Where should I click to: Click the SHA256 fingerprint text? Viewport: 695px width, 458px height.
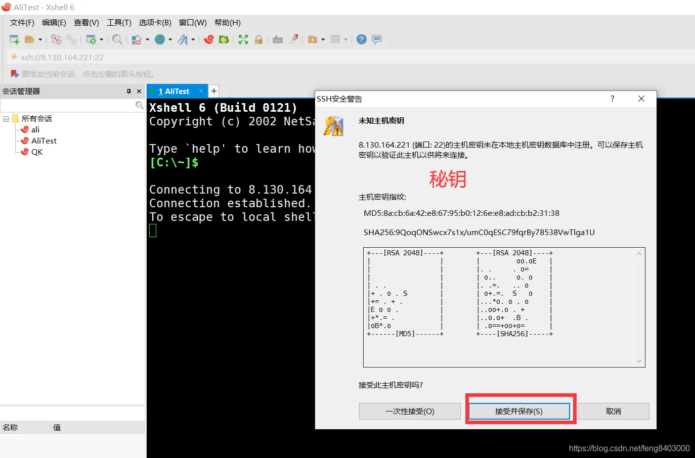479,233
